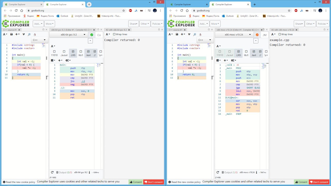Click the vim mode 'v' icon in left window

click(x=24, y=34)
